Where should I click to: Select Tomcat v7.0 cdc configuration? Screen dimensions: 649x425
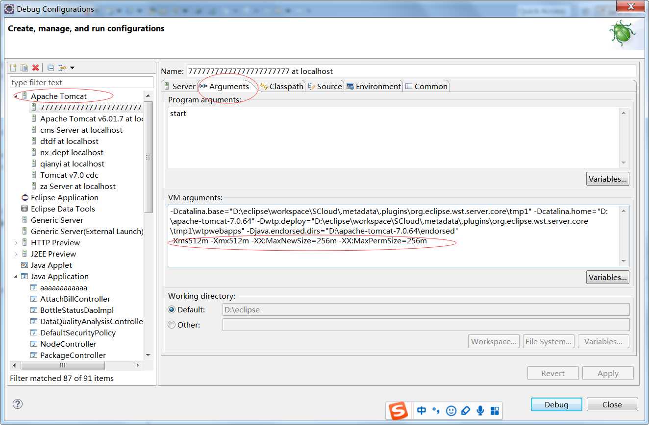pyautogui.click(x=65, y=175)
